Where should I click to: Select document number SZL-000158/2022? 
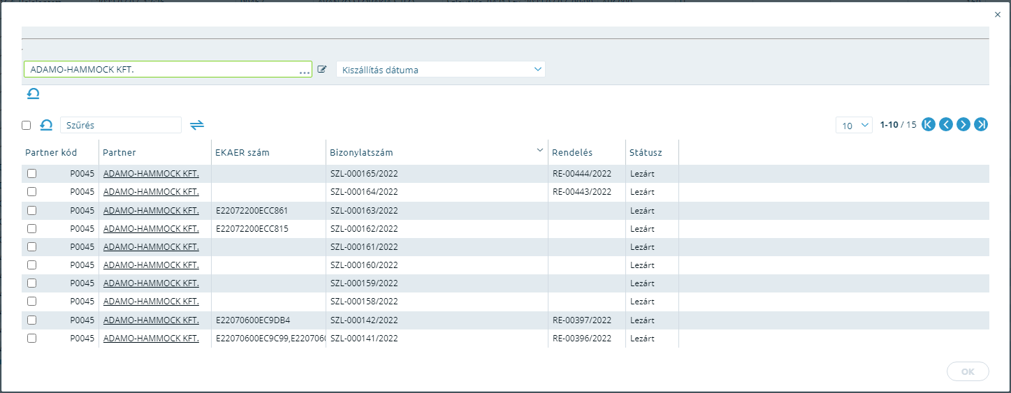click(x=364, y=301)
